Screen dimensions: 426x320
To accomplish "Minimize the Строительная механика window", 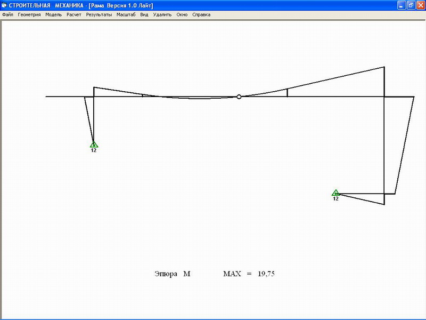I will tap(402, 5).
